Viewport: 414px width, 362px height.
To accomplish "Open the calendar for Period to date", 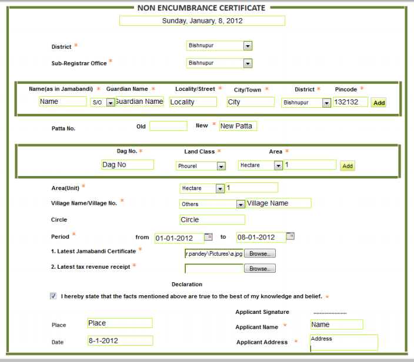I will [290, 236].
